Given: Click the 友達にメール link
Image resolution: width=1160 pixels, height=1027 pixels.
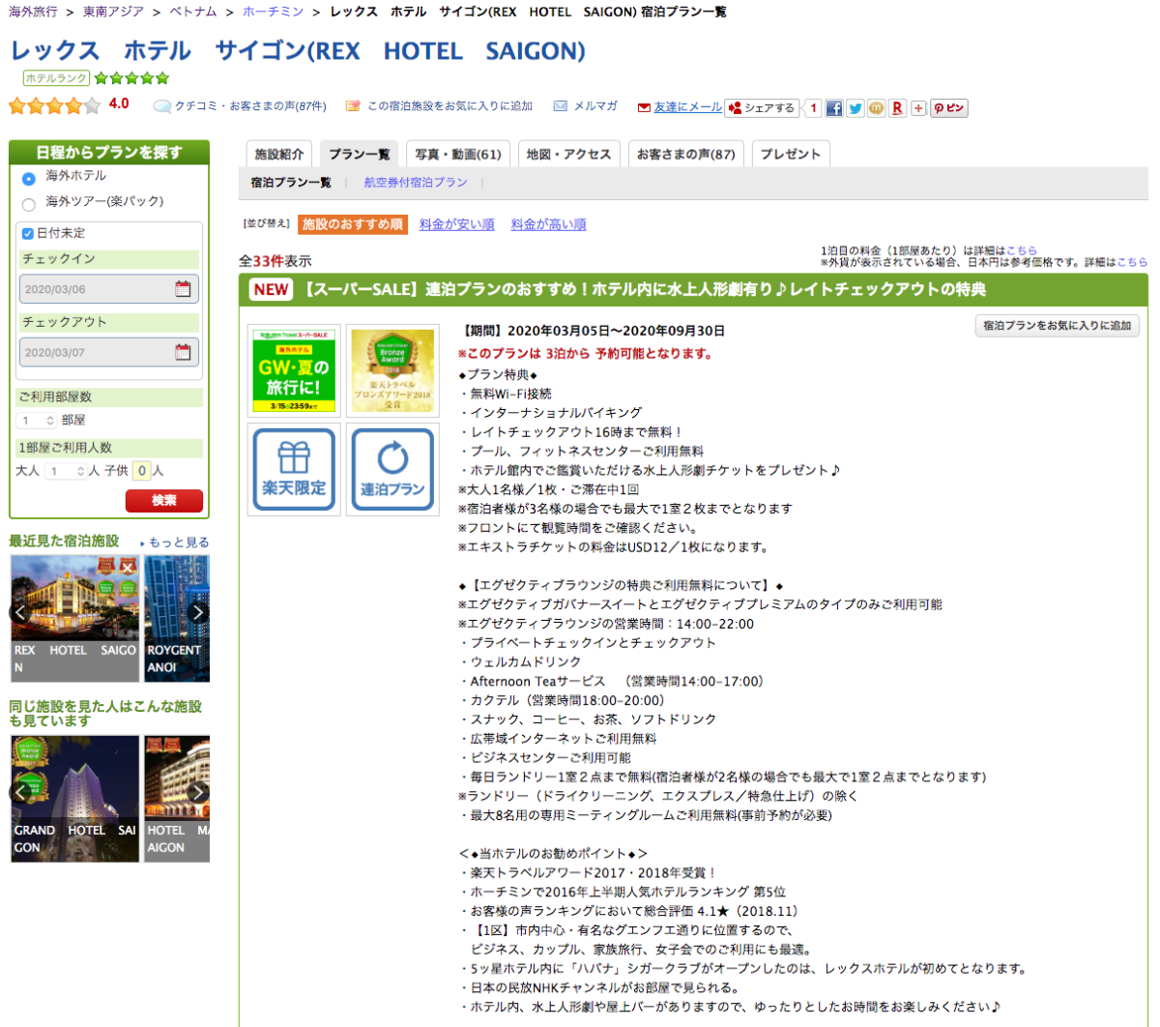Looking at the screenshot, I should pos(688,107).
